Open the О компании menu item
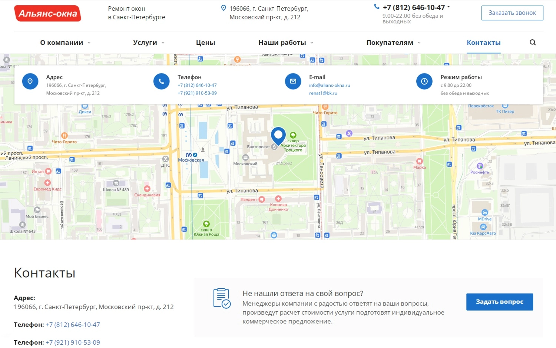This screenshot has width=556, height=348. pyautogui.click(x=62, y=43)
